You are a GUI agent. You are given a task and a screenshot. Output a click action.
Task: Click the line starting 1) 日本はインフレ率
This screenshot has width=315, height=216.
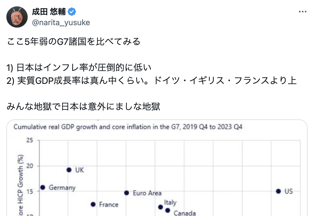(x=79, y=67)
